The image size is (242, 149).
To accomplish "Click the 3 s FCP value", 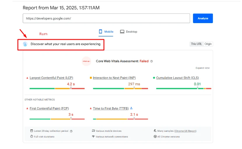I will point(71,115).
